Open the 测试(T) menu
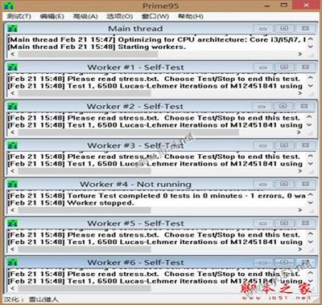This screenshot has height=305, width=322. (19, 16)
